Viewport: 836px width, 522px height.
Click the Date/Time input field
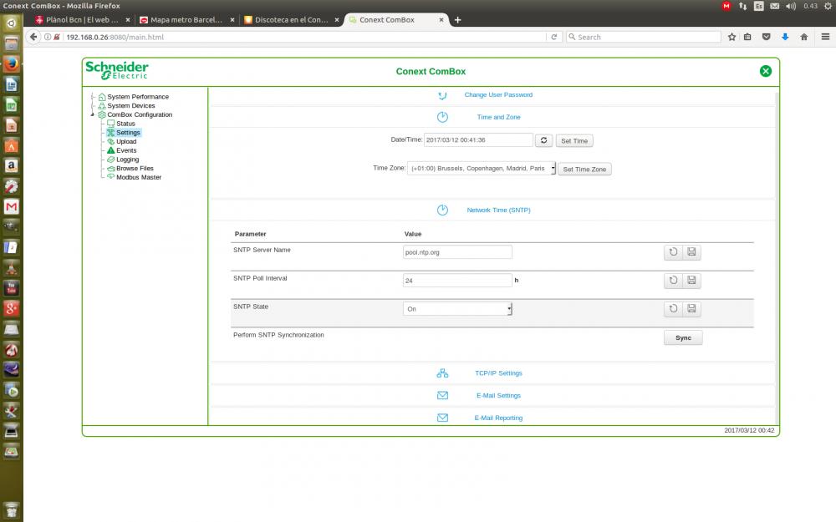478,140
